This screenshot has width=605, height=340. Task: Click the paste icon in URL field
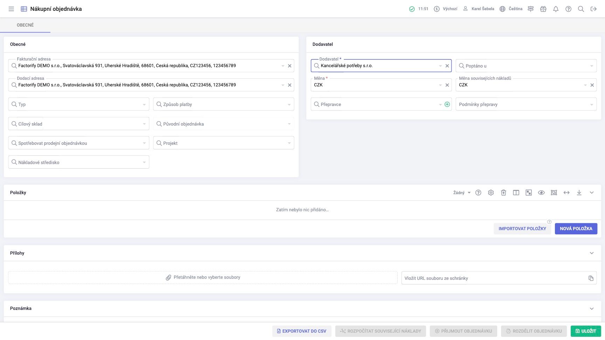tap(591, 278)
